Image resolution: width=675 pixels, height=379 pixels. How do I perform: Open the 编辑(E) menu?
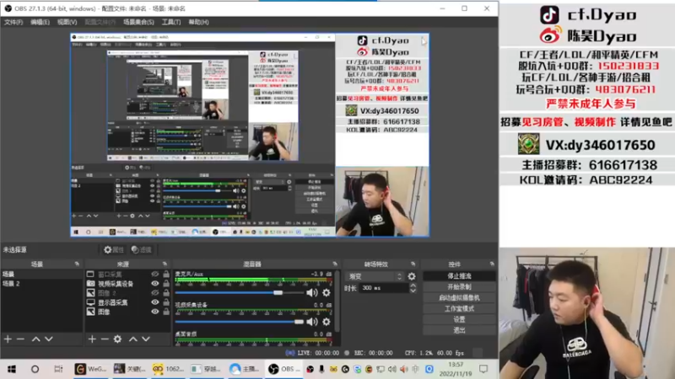coord(40,22)
